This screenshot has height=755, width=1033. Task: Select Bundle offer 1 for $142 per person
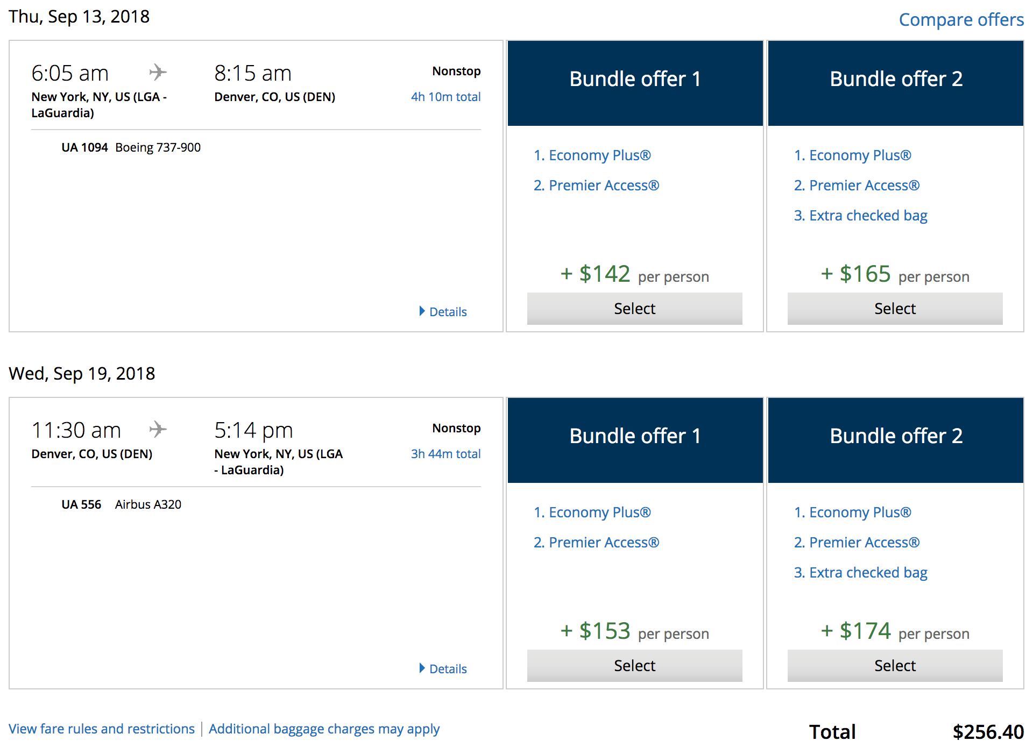[634, 309]
